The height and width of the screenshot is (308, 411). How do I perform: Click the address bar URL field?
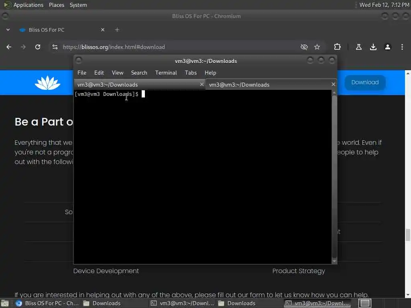point(173,47)
